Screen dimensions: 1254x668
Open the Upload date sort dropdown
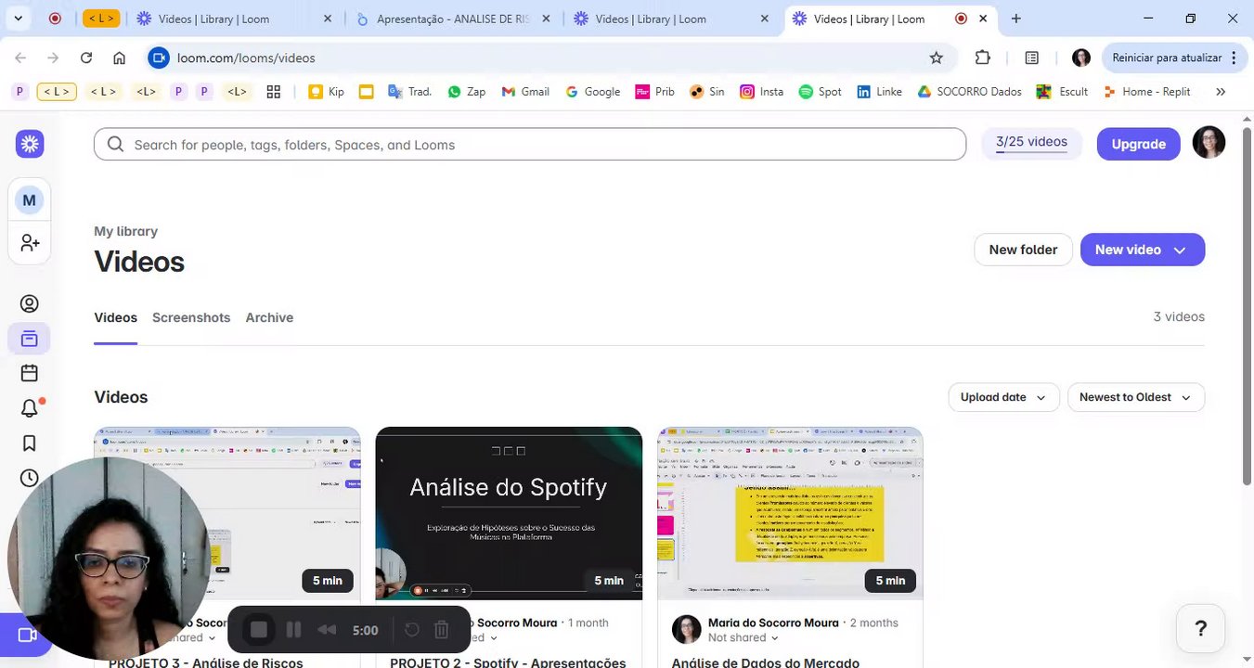[x=1003, y=397]
